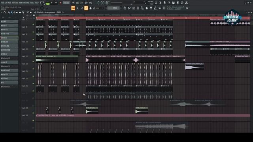Select the playlist delete tool
The image size is (253, 142).
coord(14,12)
